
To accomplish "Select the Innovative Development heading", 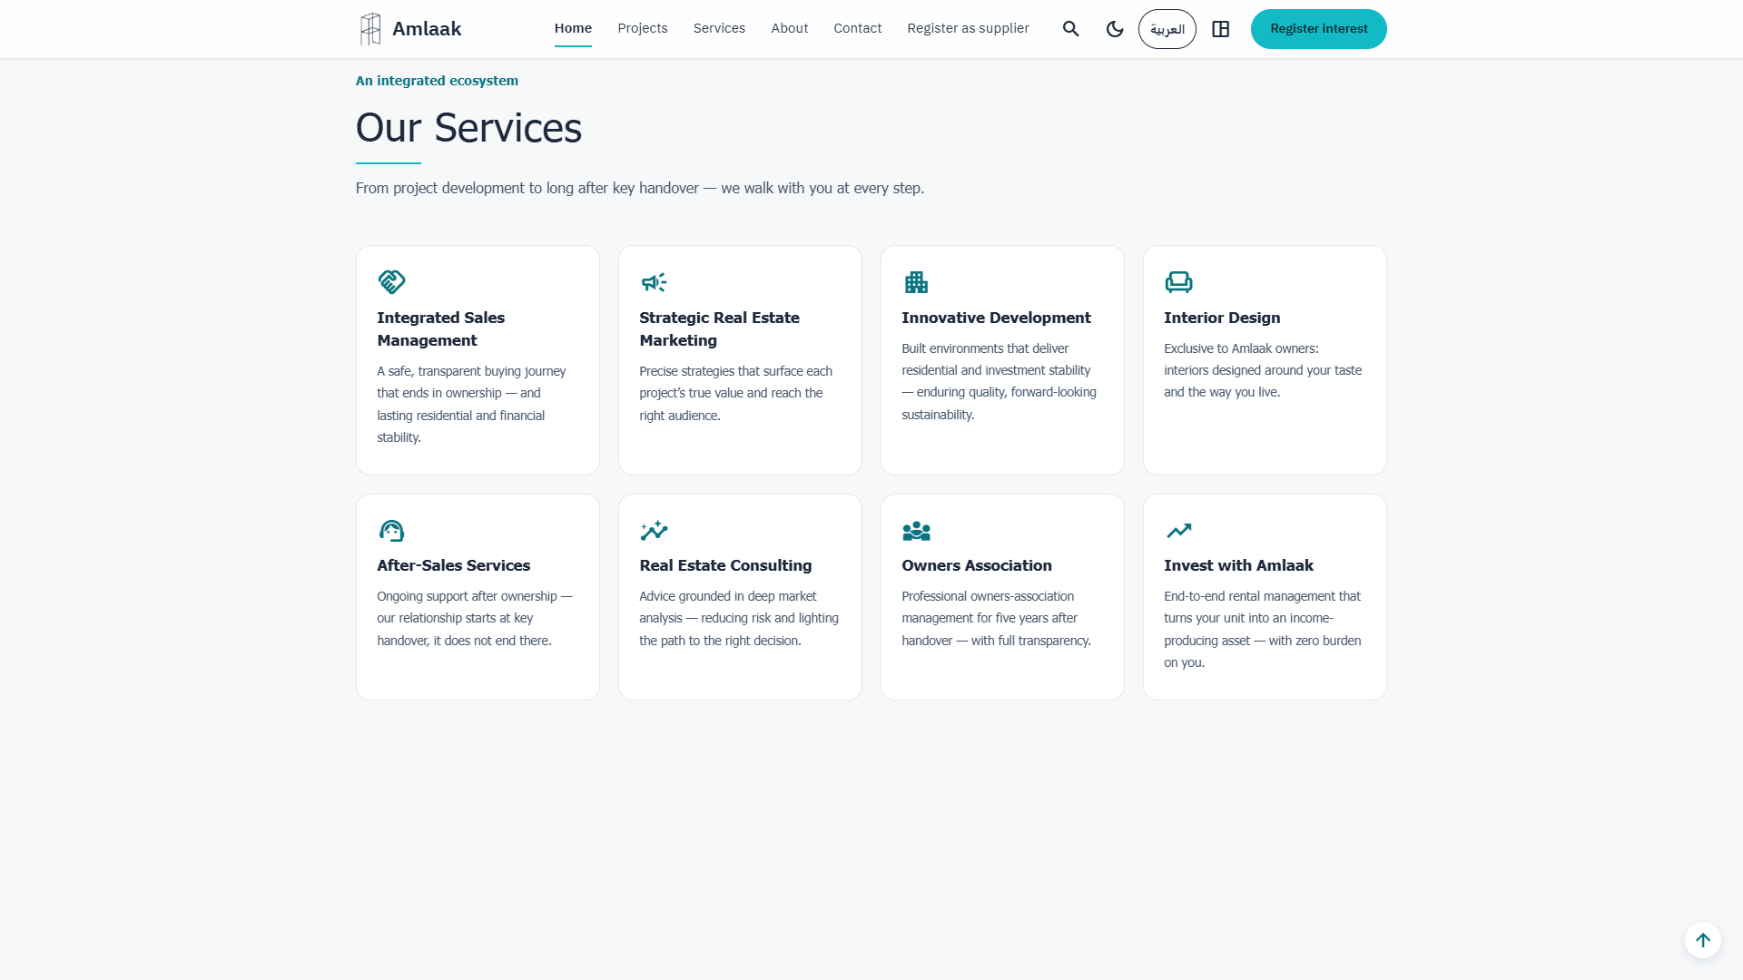I will pyautogui.click(x=996, y=318).
